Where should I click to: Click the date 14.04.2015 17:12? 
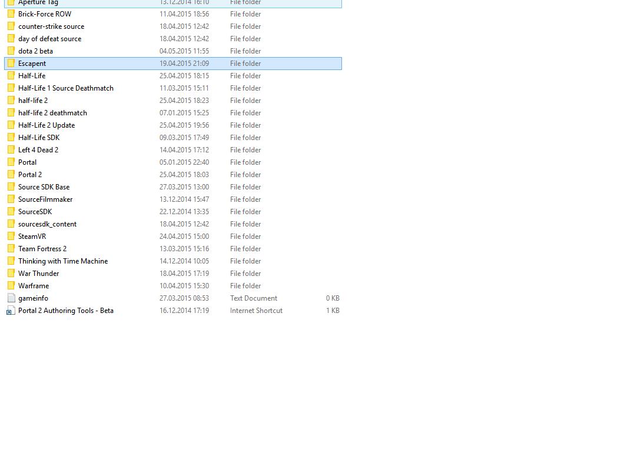184,150
